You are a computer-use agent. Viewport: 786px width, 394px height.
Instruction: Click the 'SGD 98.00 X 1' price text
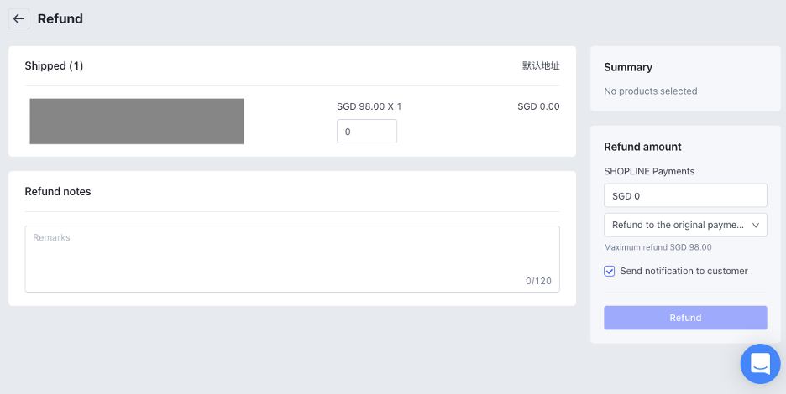coord(369,106)
